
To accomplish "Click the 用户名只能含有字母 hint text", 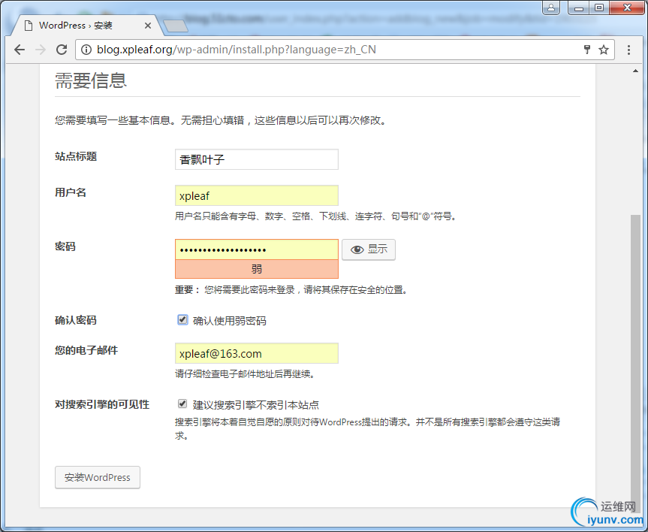I will coord(317,216).
